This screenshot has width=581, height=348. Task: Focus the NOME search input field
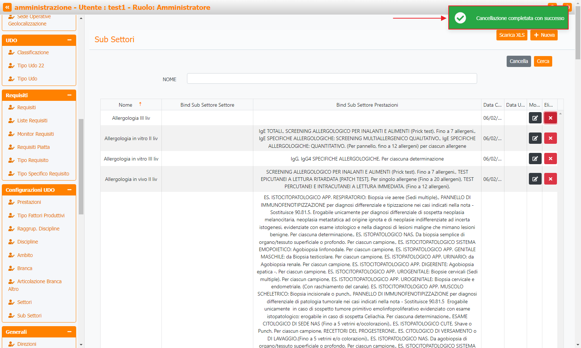click(x=332, y=79)
